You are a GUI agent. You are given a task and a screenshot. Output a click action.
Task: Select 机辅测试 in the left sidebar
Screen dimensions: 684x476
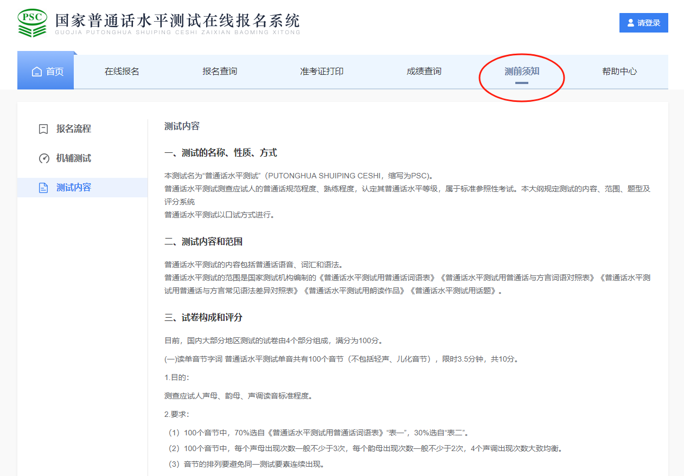(x=74, y=158)
